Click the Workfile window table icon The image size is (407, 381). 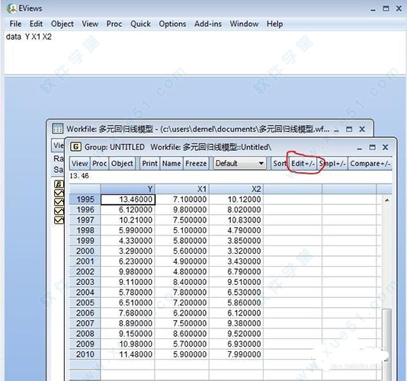click(57, 129)
